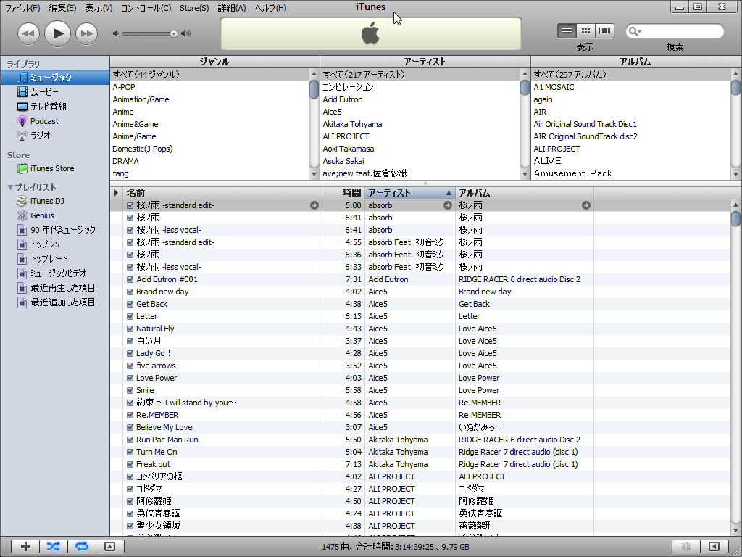The height and width of the screenshot is (557, 742).
Task: Open the iTunes DJ playlist
Action: click(x=55, y=201)
